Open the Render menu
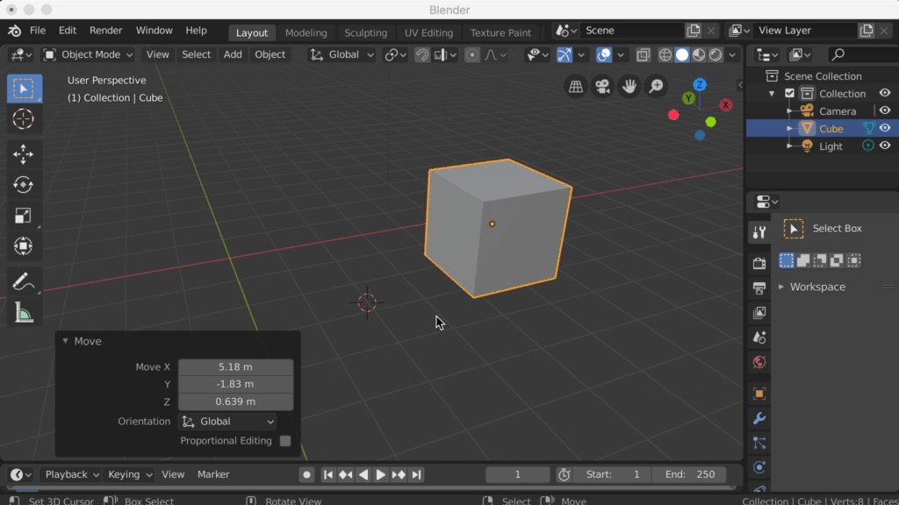899x505 pixels. pyautogui.click(x=105, y=30)
